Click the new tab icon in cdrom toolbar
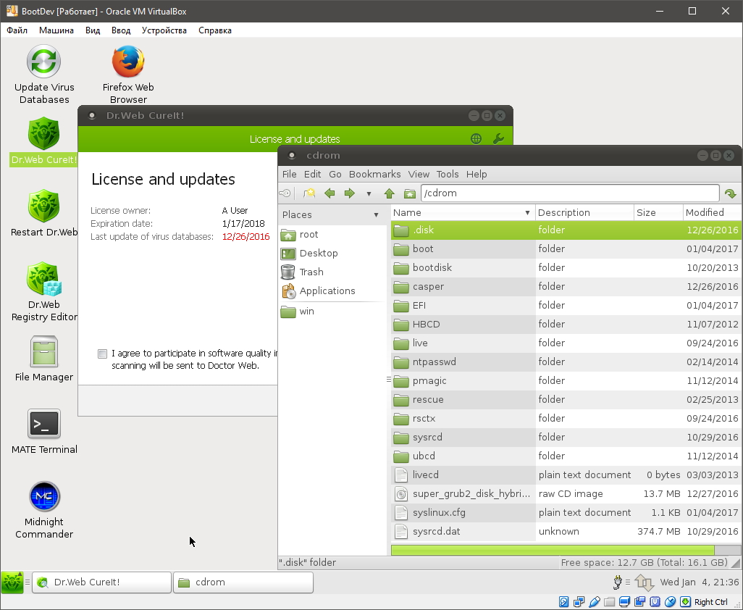The width and height of the screenshot is (743, 610). [x=309, y=193]
